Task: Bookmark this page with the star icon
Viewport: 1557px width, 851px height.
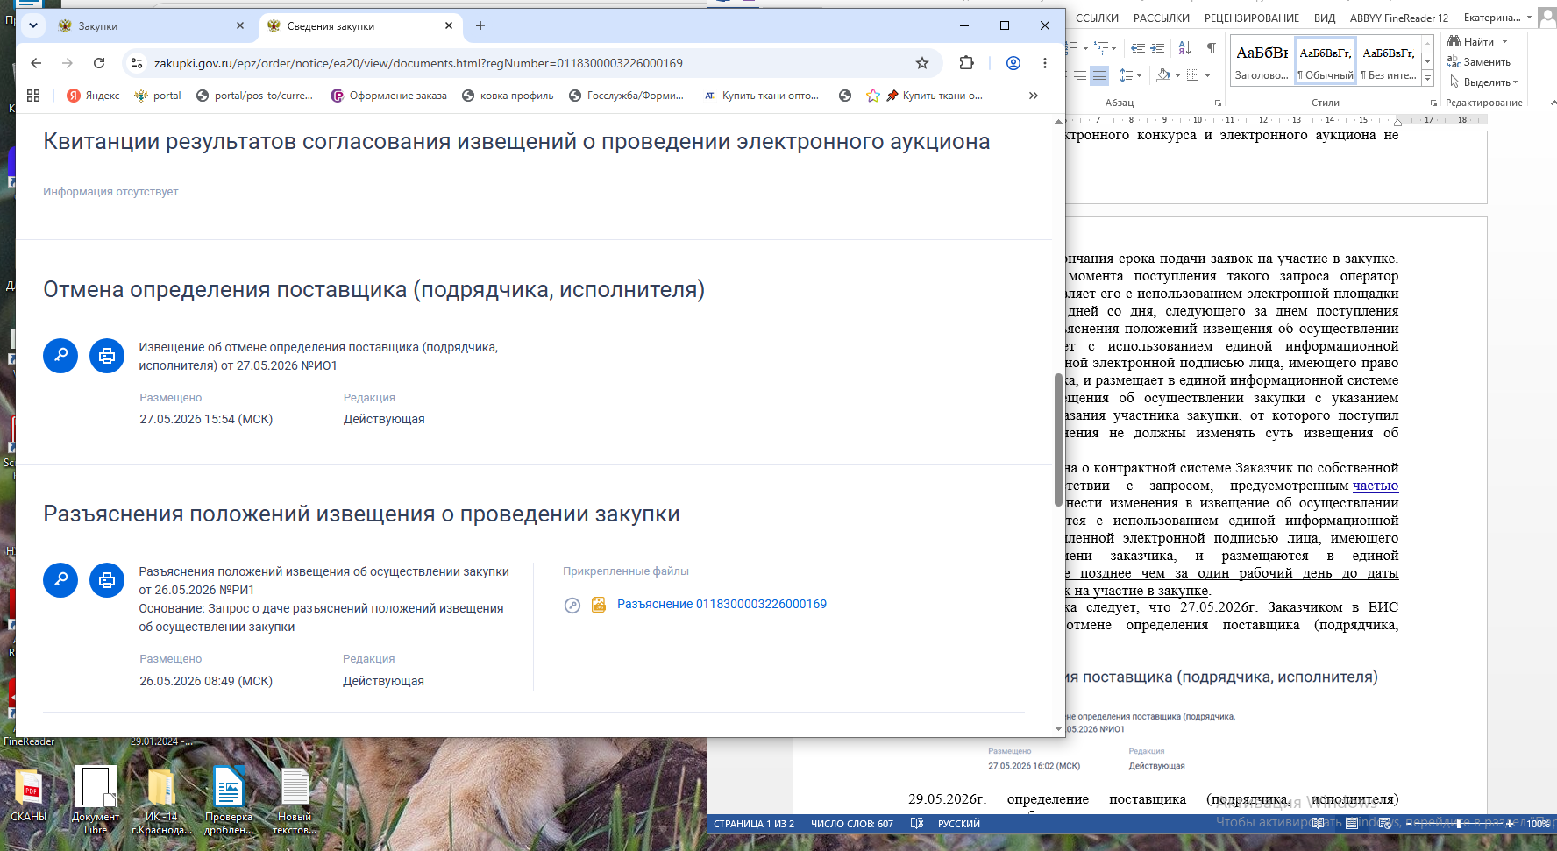Action: pyautogui.click(x=922, y=63)
